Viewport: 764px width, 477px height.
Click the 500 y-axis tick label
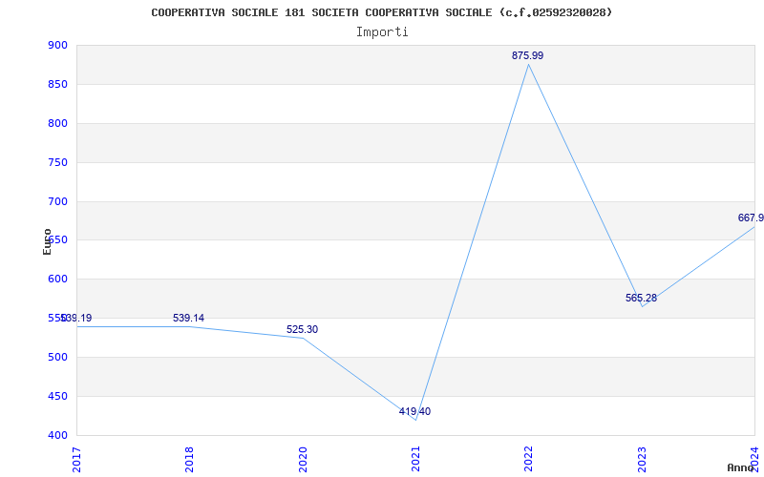(57, 357)
